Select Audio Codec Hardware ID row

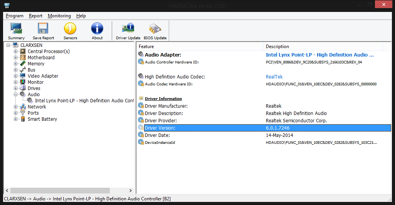(x=264, y=84)
